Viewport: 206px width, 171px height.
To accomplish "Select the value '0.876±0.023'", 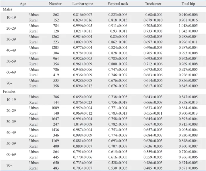I will pos(83,102).
